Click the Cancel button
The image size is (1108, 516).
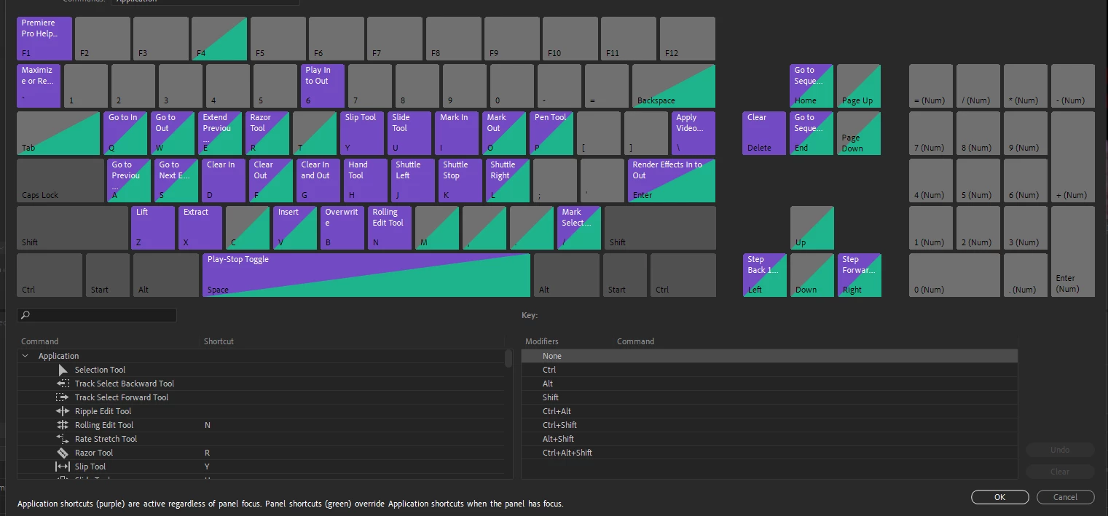pos(1065,497)
